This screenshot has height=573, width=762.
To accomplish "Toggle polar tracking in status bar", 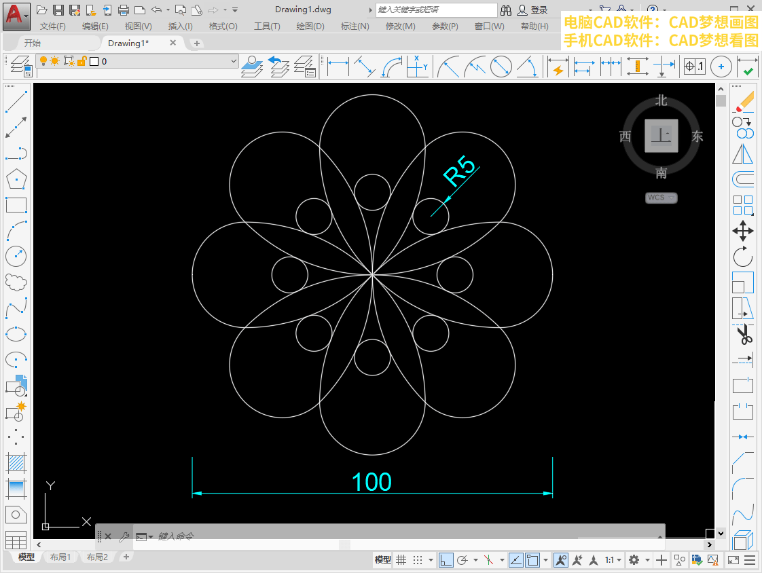I will (x=462, y=560).
